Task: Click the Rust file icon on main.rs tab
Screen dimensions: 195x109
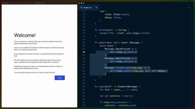Action: coord(81,8)
